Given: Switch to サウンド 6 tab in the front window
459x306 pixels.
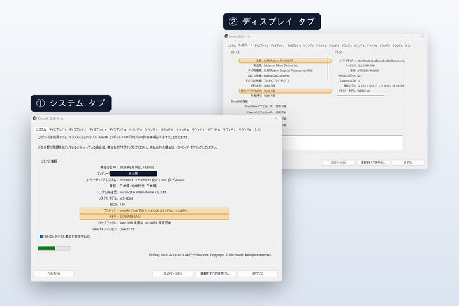Looking at the screenshot, I should click(x=214, y=129).
